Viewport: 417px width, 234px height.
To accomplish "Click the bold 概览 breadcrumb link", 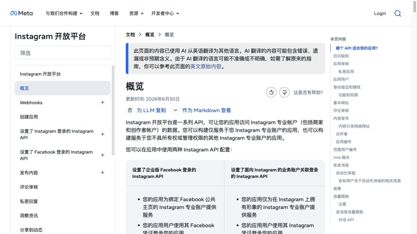I will pos(150,35).
